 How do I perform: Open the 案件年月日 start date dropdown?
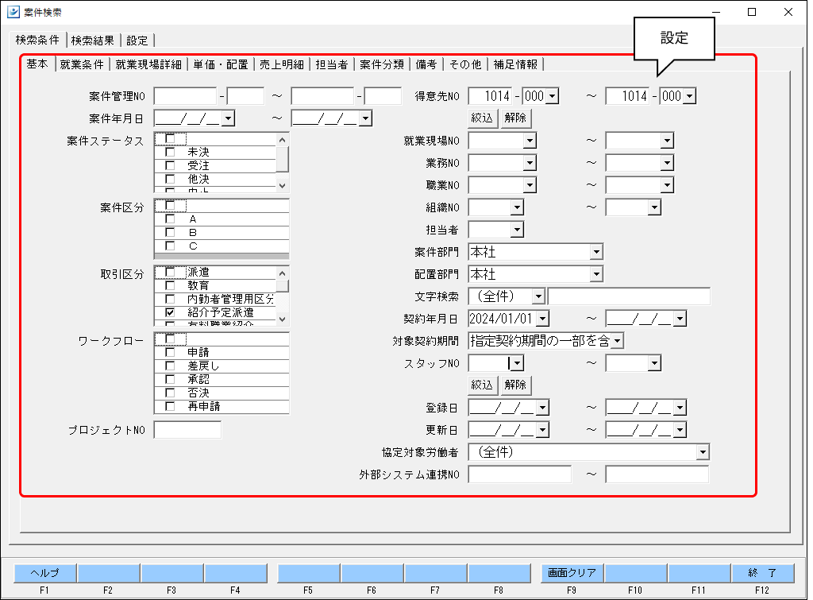tap(228, 118)
